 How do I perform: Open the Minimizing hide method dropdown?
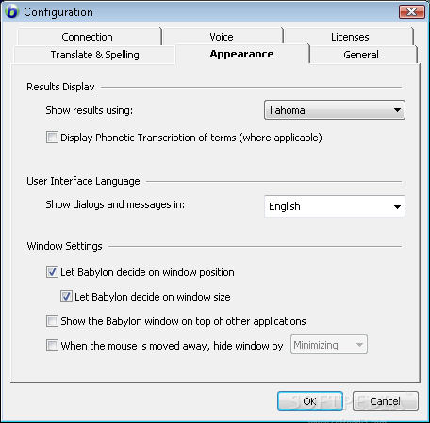pos(329,345)
